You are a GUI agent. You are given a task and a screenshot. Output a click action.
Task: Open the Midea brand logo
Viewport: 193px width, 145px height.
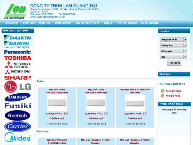coord(18,137)
